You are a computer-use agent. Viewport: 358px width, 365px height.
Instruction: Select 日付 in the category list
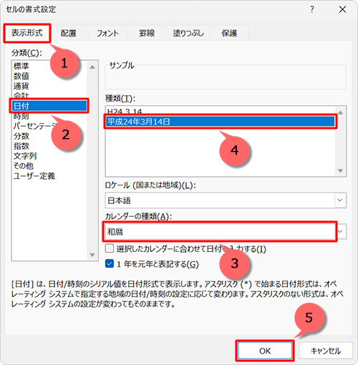pos(49,106)
